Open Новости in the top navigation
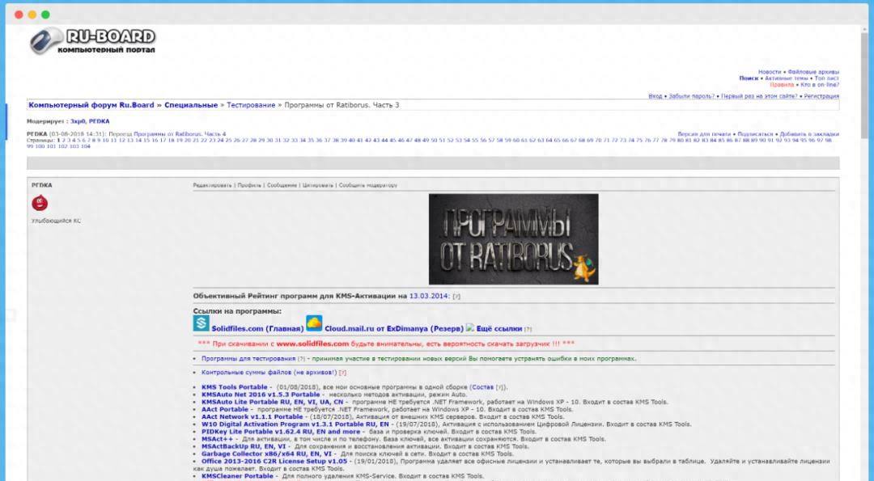874x481 pixels. pos(769,72)
